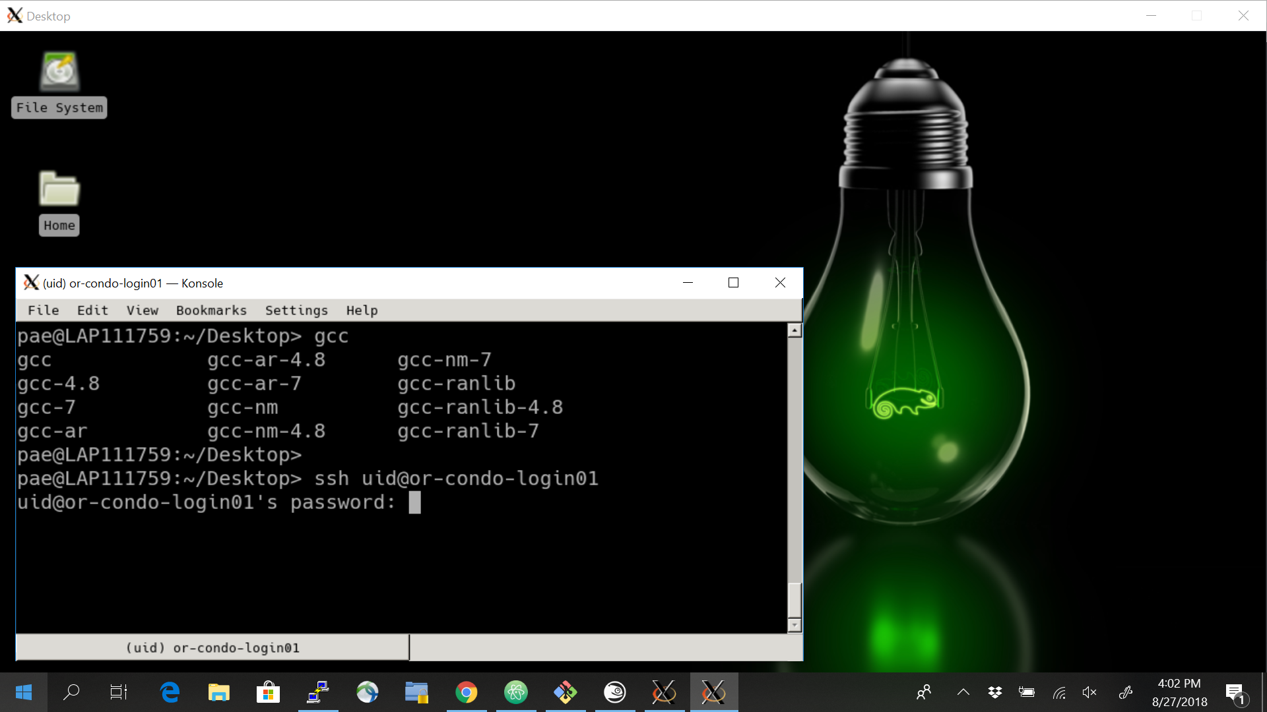Open the Bookmarks menu in Konsole
The image size is (1267, 712).
[x=211, y=310]
